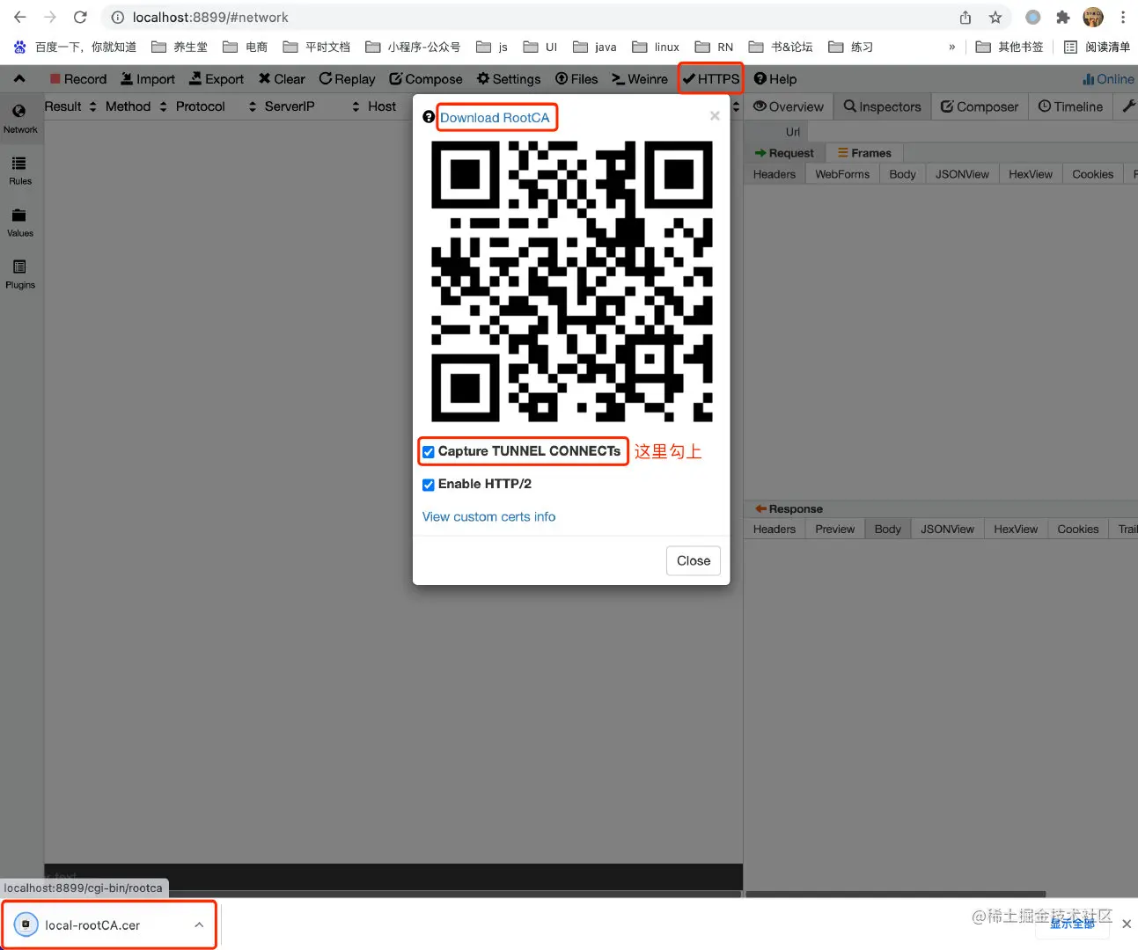Screen dimensions: 1138x950
Task: Click the user profile avatar
Action: (1093, 18)
